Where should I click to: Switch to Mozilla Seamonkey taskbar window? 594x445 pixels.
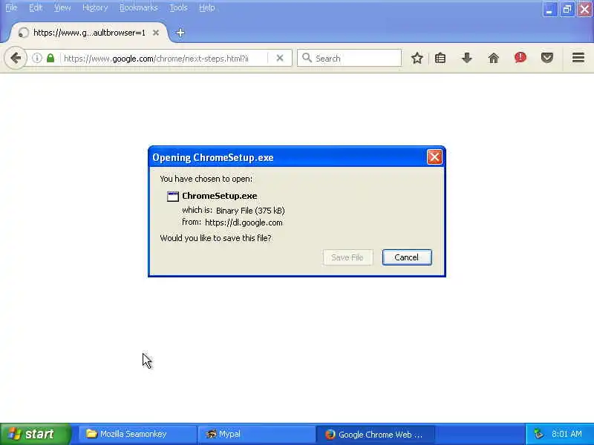coord(137,434)
